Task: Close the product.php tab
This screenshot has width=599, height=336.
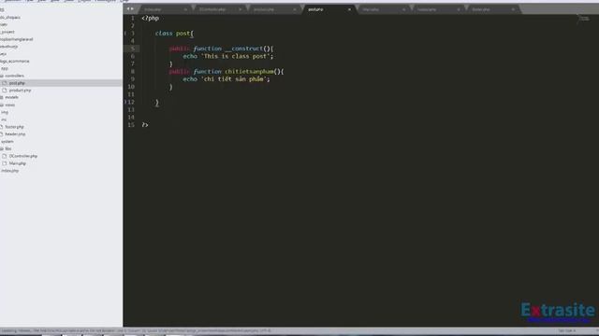Action: [295, 9]
